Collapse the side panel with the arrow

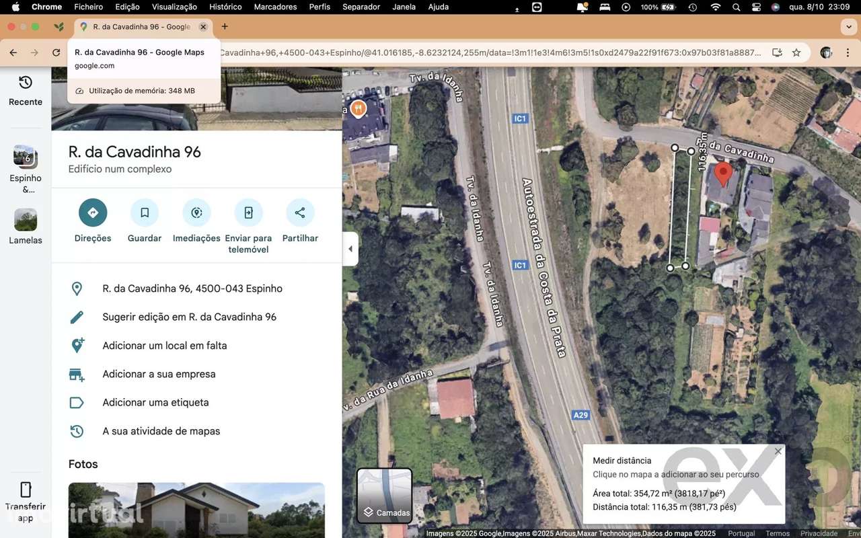point(350,248)
